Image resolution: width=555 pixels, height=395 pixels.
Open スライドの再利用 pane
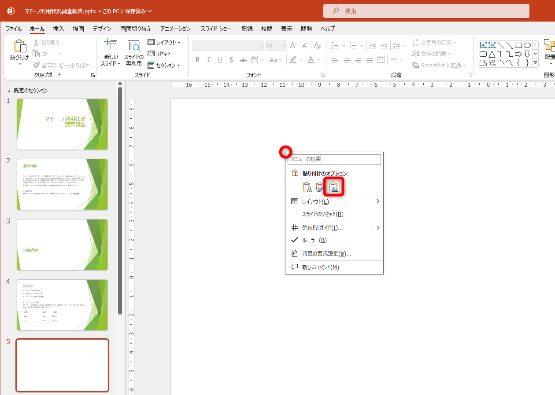133,53
